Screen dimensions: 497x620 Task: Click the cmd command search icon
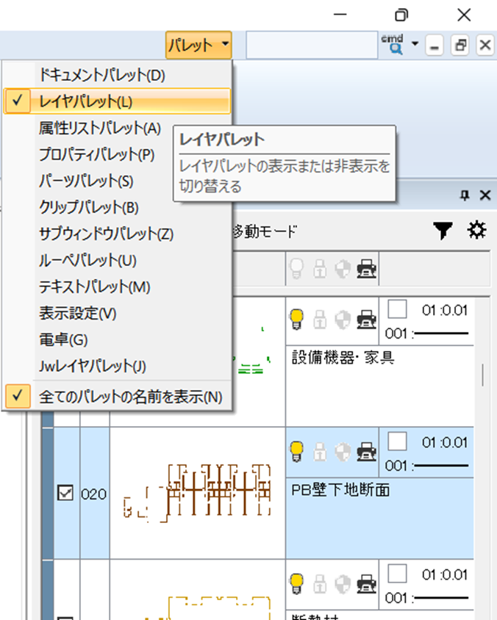click(391, 45)
